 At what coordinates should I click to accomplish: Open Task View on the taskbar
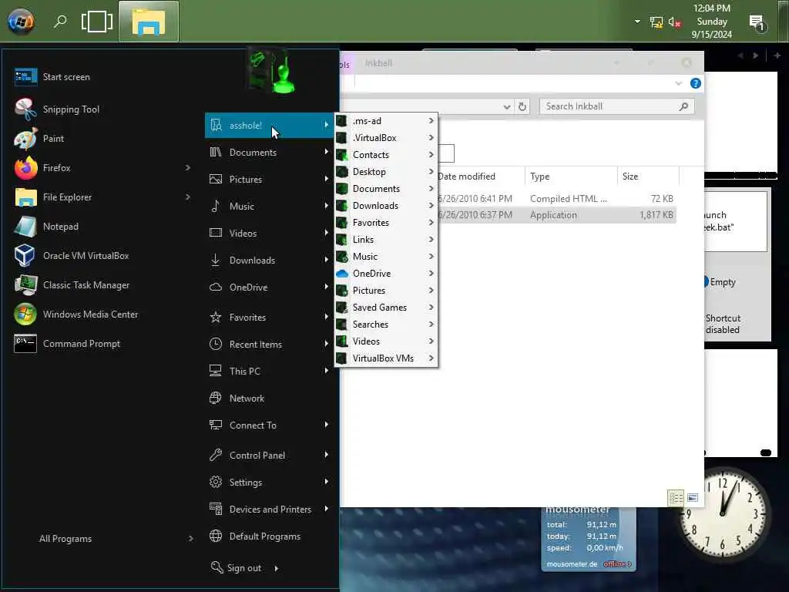[96, 21]
